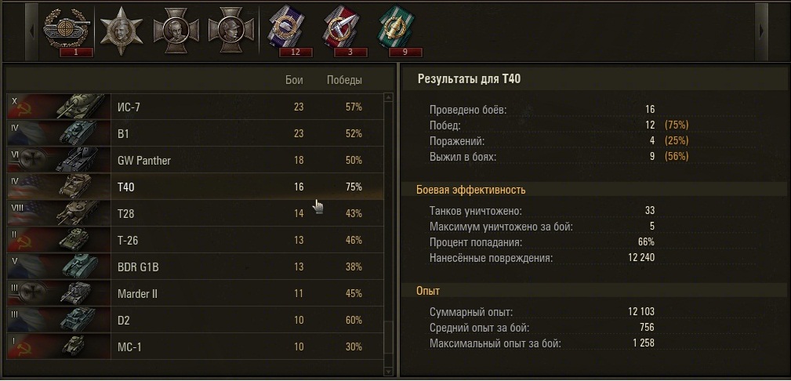Click the tank list scrollbar down arrow

tap(388, 368)
